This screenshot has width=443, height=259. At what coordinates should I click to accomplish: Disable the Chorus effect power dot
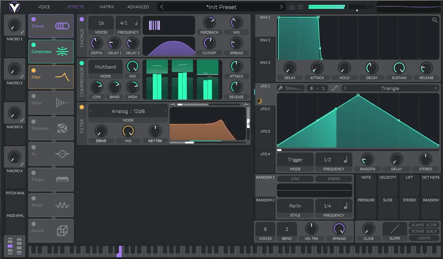point(34,19)
